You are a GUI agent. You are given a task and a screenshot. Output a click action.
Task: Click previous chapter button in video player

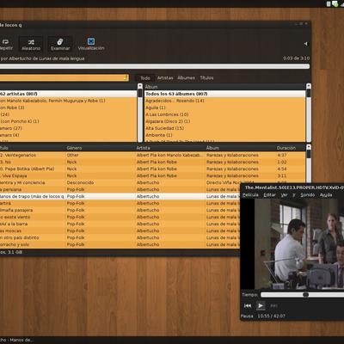tap(248, 305)
